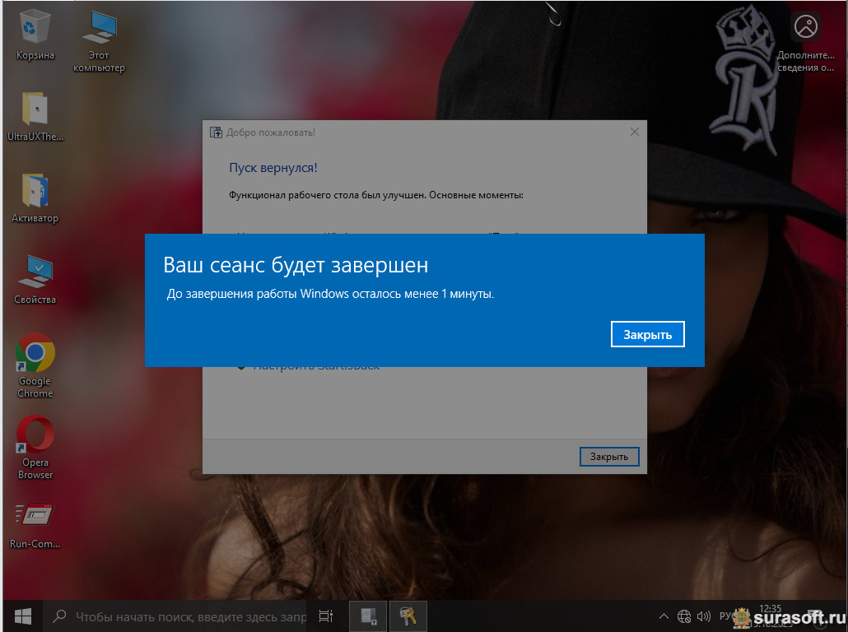
Task: Launch Opera Browser from desktop
Action: point(35,434)
